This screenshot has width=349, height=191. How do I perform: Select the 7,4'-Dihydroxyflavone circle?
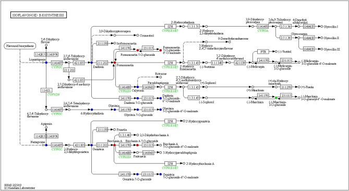[x=46, y=45]
